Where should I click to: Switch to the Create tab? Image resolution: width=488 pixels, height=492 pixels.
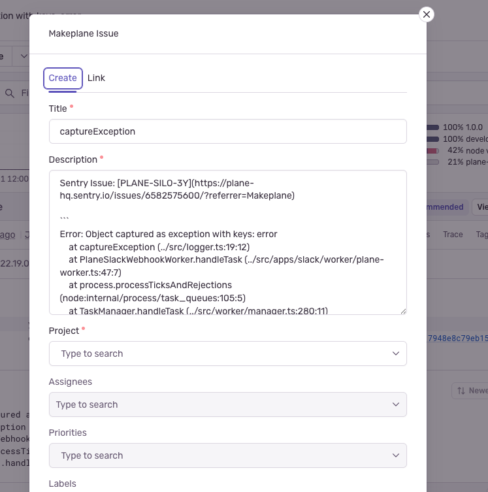[x=63, y=78]
